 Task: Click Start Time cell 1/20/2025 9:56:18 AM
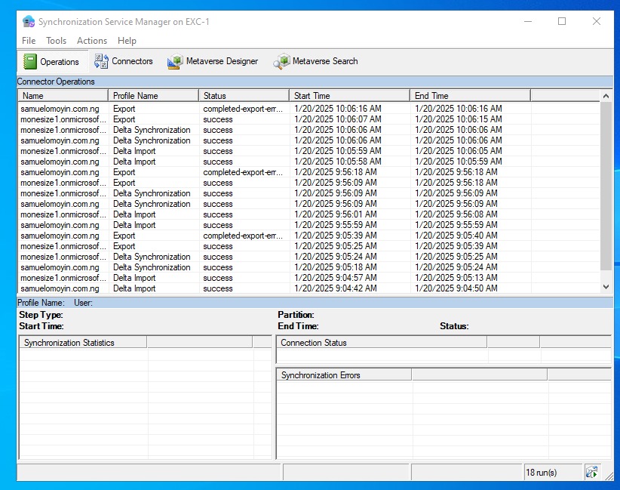tap(336, 172)
